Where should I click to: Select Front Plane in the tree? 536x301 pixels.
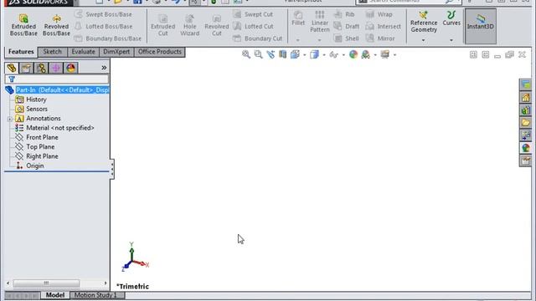[42, 137]
